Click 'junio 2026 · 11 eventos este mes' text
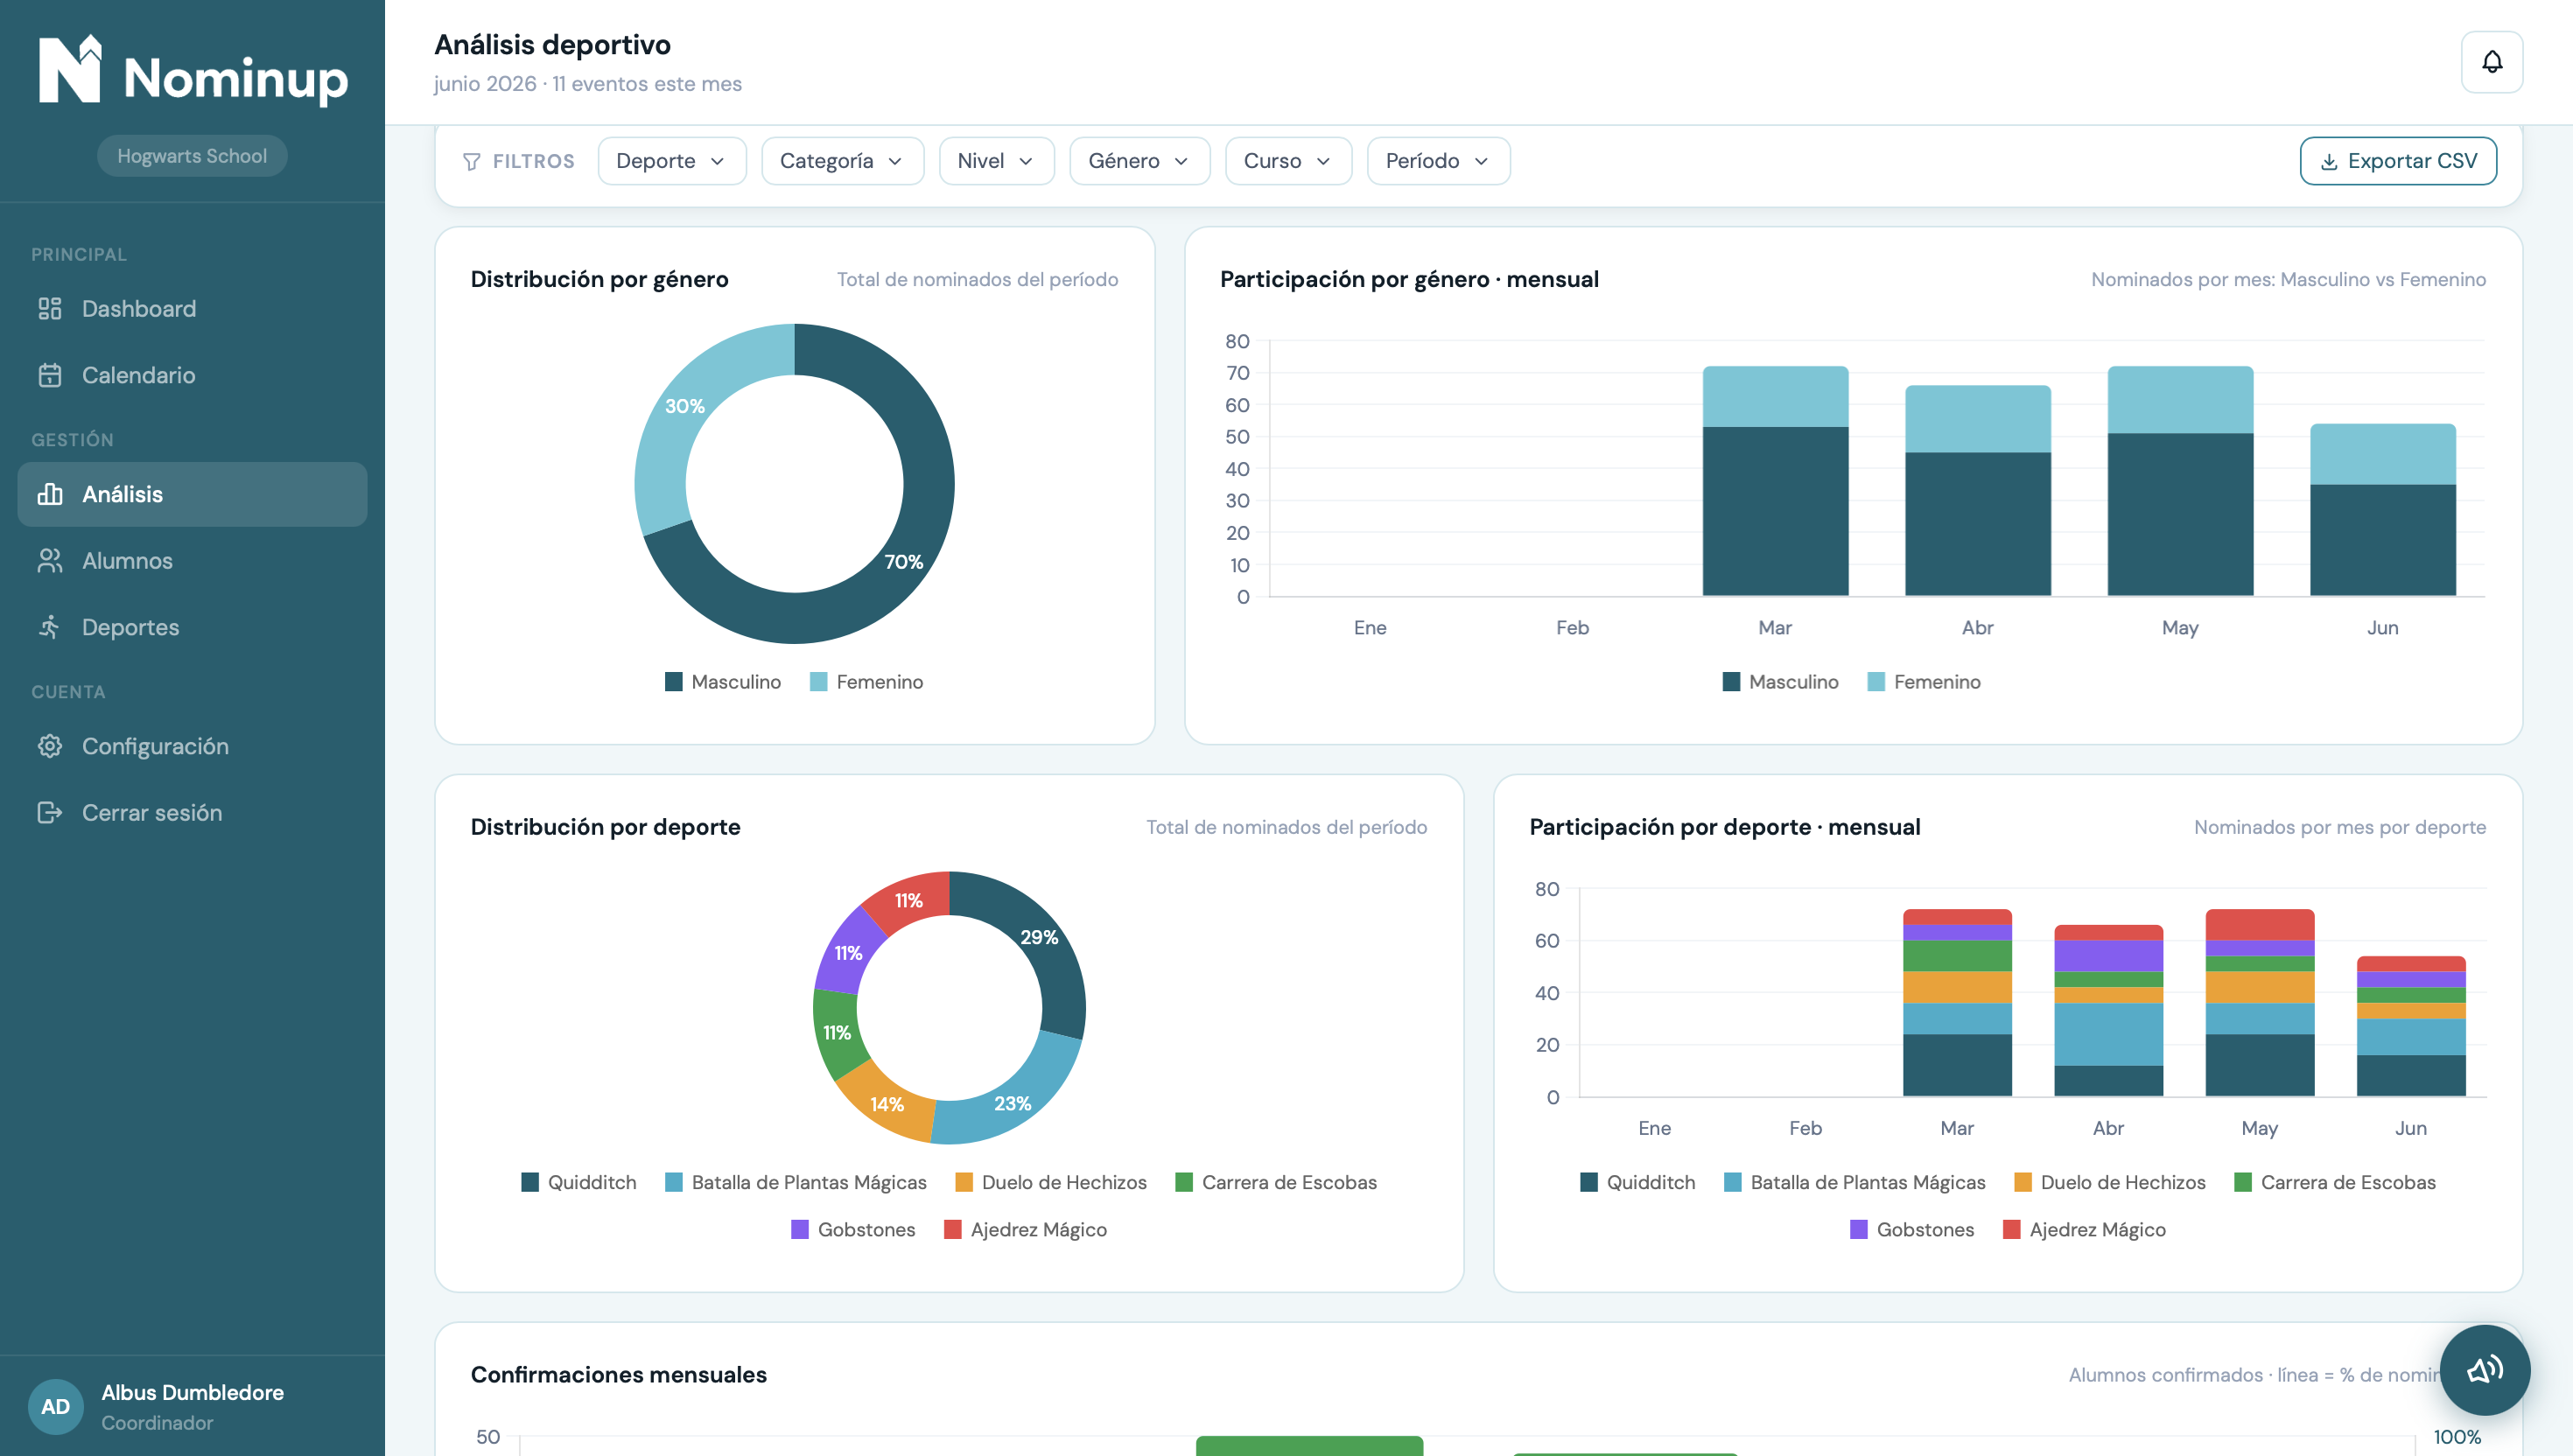 click(588, 84)
